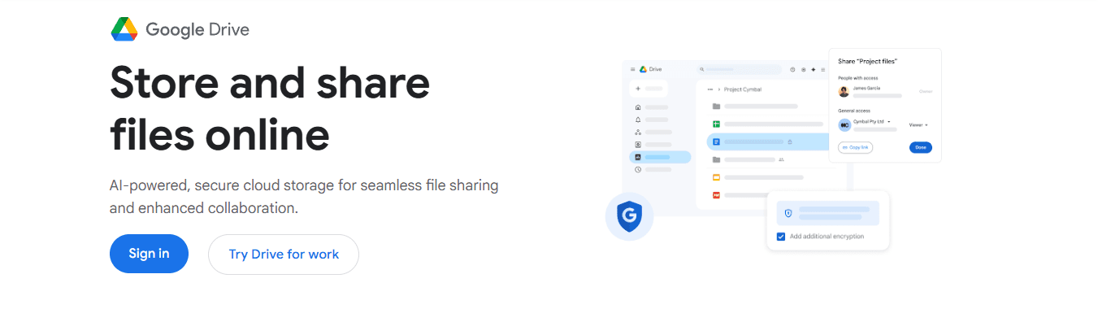Click the mockup search field
Image resolution: width=1098 pixels, height=309 pixels.
[x=738, y=70]
